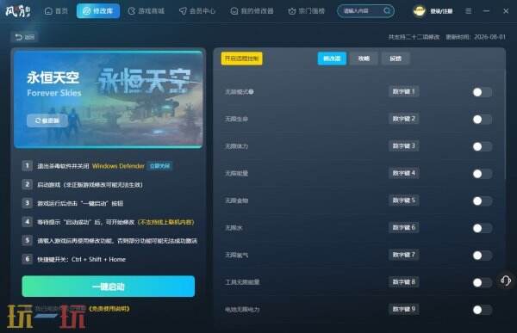The image size is (517, 333).
Task: Click the search magnifier icon
Action: 387,11
